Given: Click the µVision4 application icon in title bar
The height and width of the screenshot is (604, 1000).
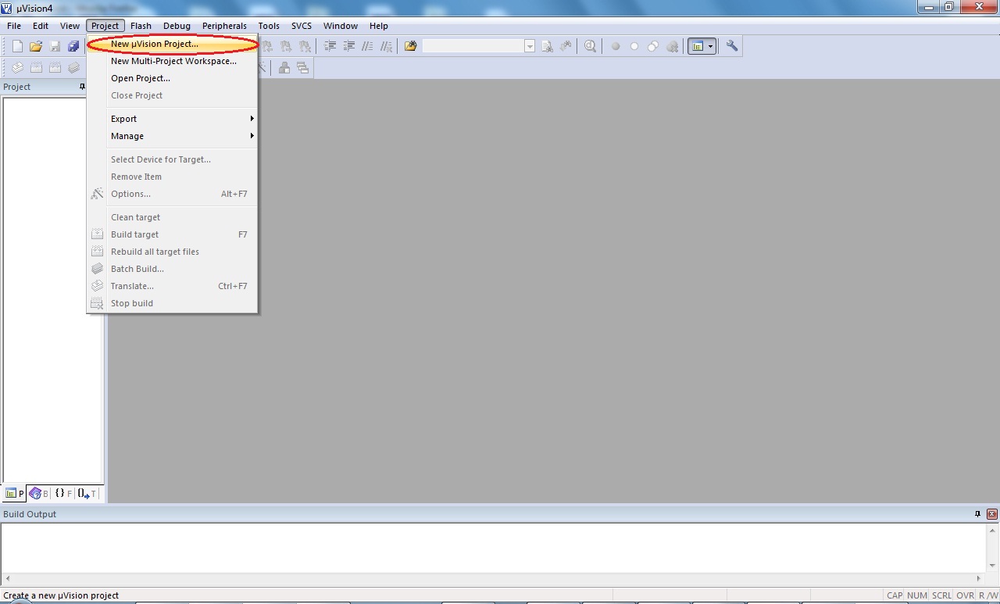Looking at the screenshot, I should pos(7,8).
